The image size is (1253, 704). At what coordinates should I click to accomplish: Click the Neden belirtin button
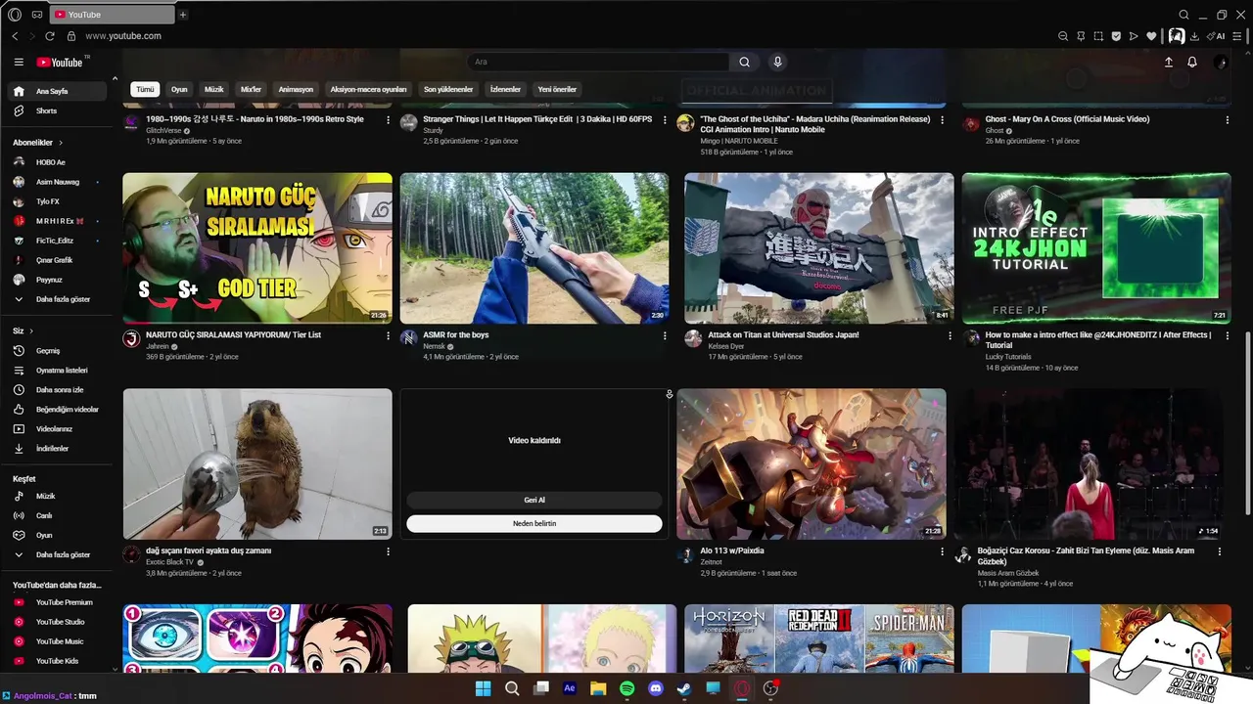(x=534, y=523)
